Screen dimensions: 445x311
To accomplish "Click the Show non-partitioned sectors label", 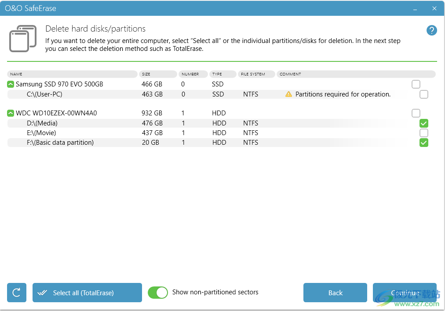I will point(215,292).
